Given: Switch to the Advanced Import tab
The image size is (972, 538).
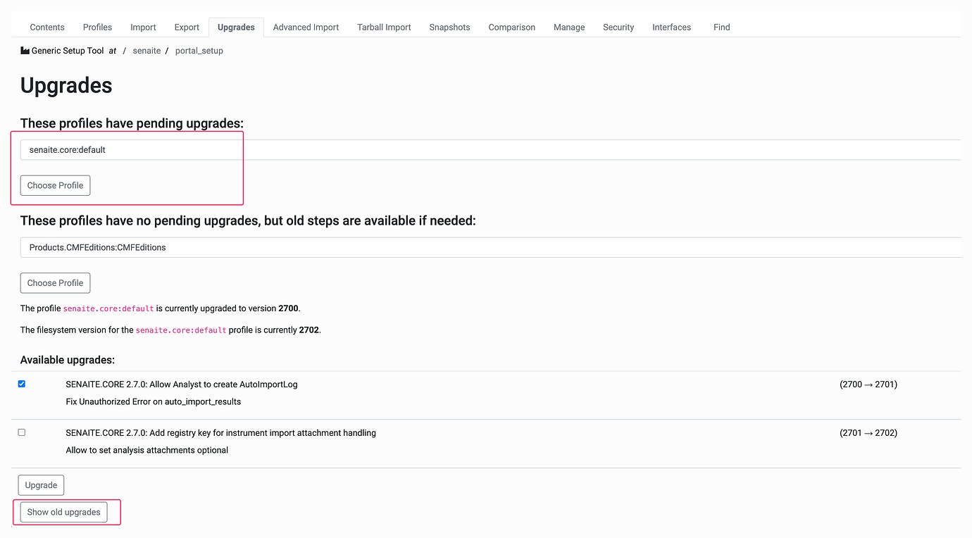Looking at the screenshot, I should [306, 27].
